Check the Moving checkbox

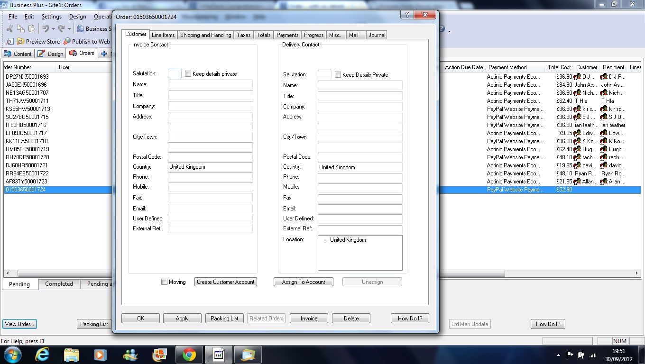165,282
